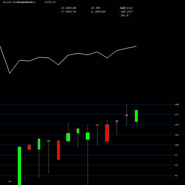This screenshot has width=185, height=185.
Task: Click the 1000 price axis label
Action: point(177,145)
